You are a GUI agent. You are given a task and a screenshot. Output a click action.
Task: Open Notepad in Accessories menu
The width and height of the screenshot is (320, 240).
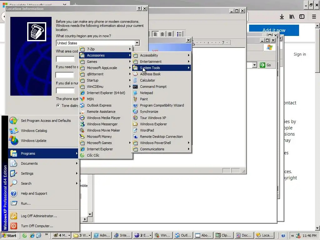[x=162, y=93]
